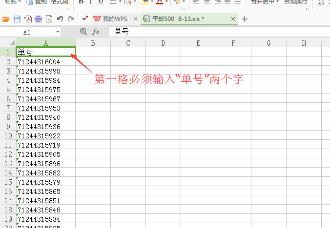Click the fx insert function icon
Viewport: 330px width, 228px height.
point(96,32)
